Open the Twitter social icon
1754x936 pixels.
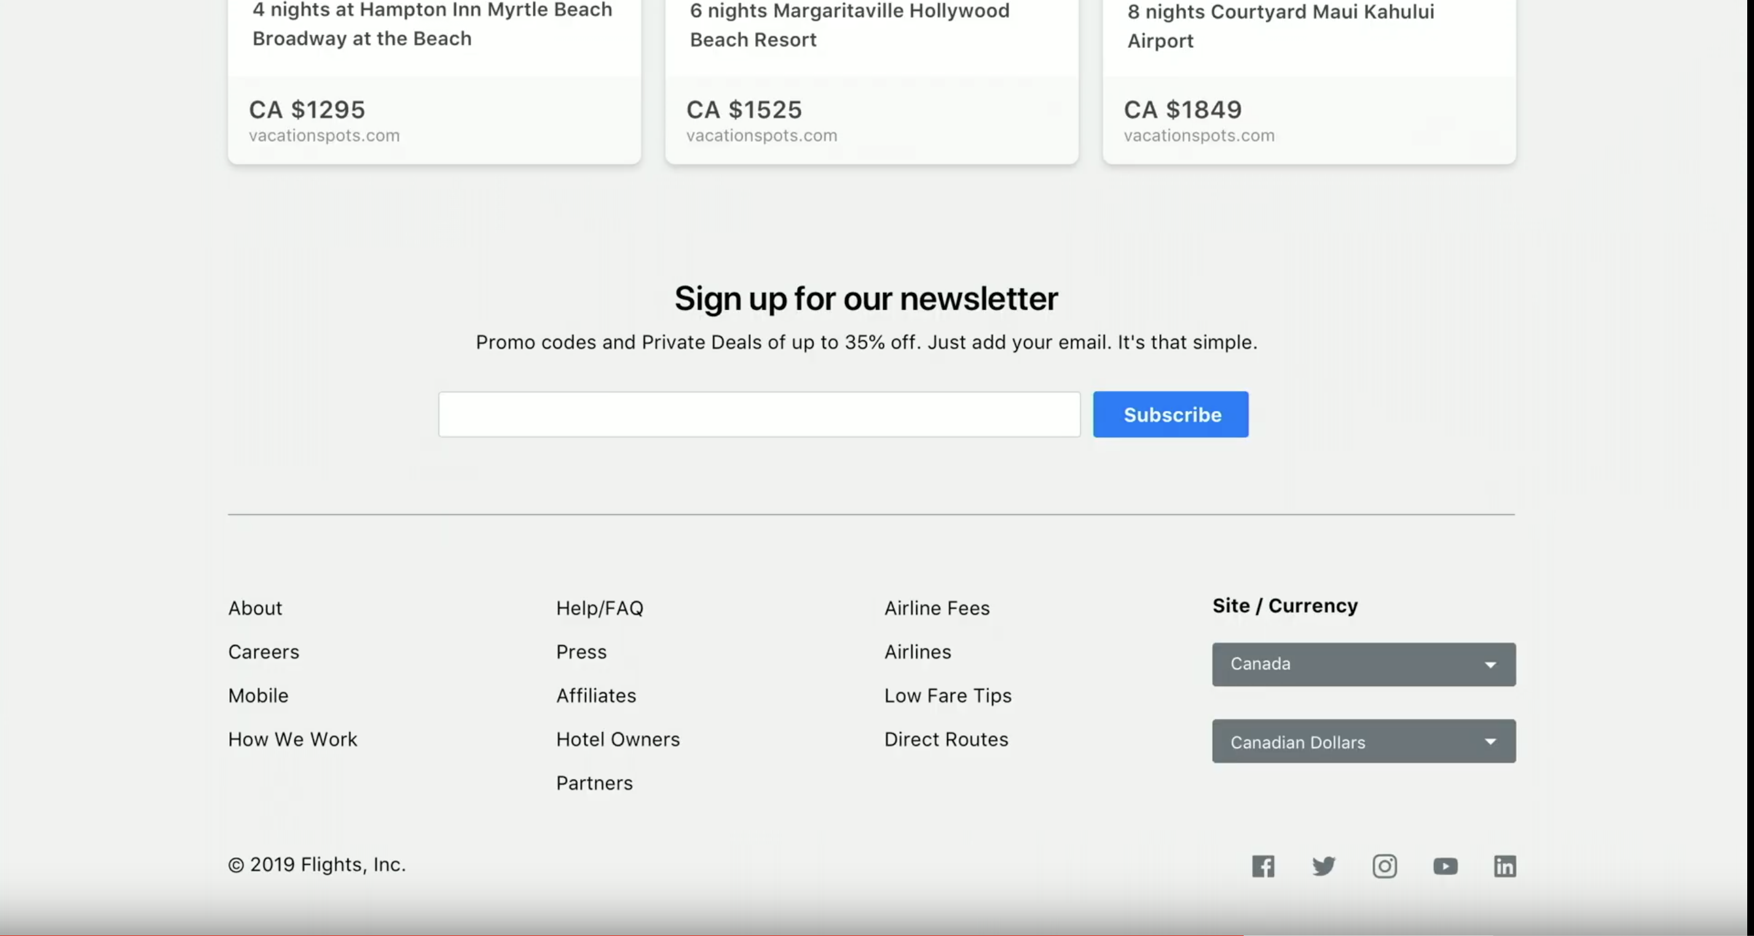(x=1324, y=866)
